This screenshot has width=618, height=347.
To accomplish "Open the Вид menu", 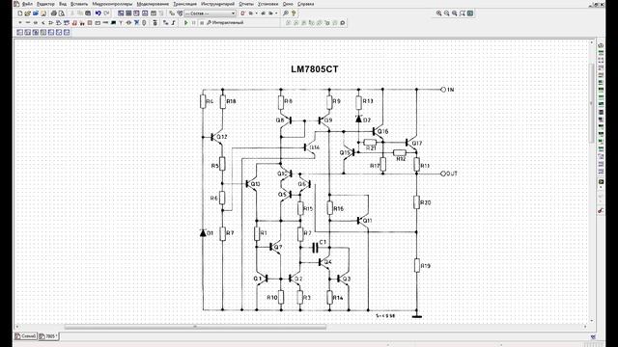I will (63, 4).
